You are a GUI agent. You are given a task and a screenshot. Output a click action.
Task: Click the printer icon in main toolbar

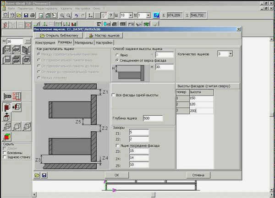pos(33,16)
